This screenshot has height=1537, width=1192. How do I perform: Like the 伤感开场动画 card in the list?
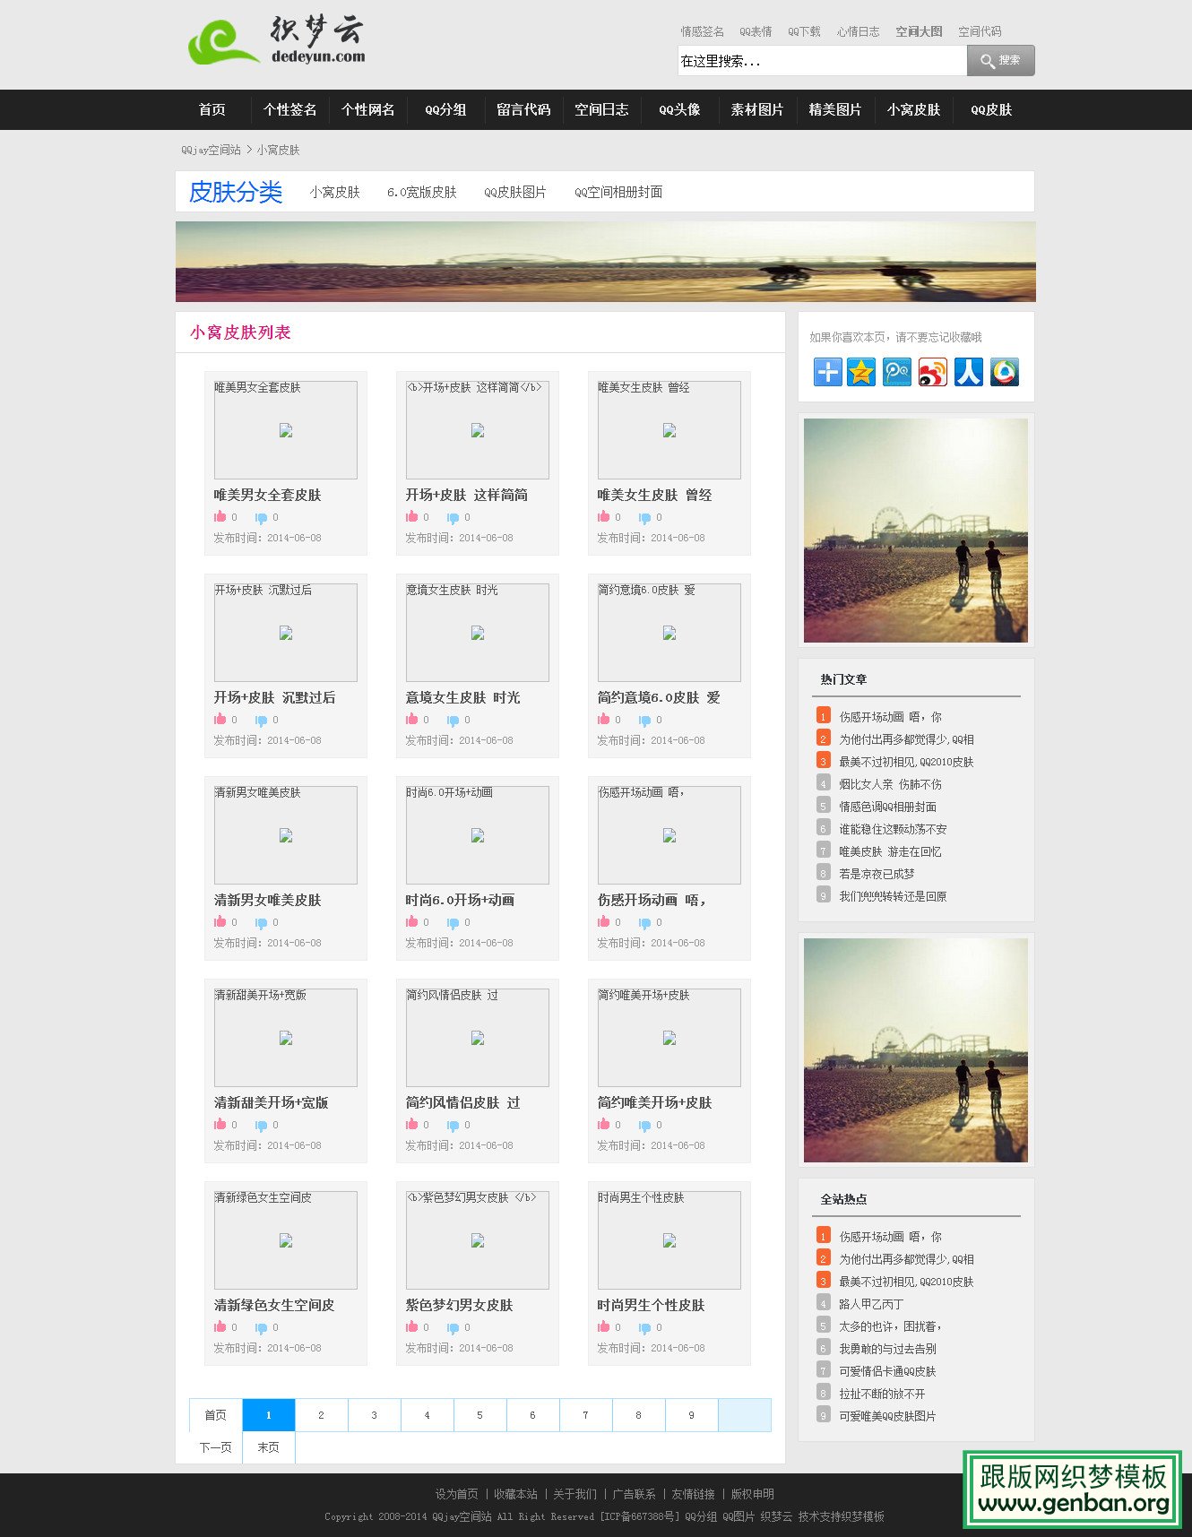[x=603, y=921]
